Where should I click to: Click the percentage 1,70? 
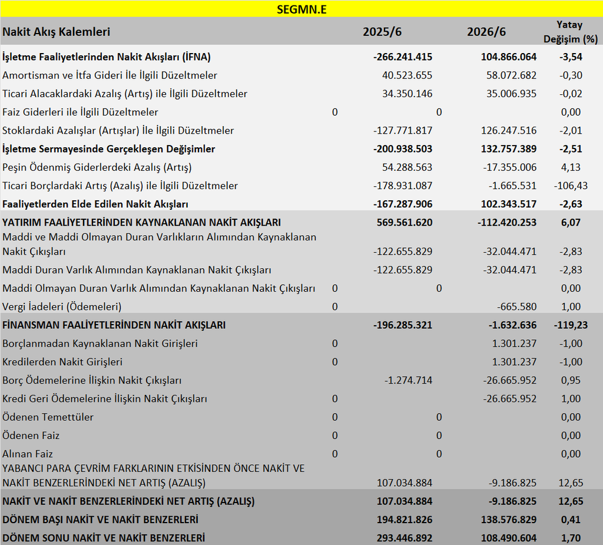coord(571,538)
